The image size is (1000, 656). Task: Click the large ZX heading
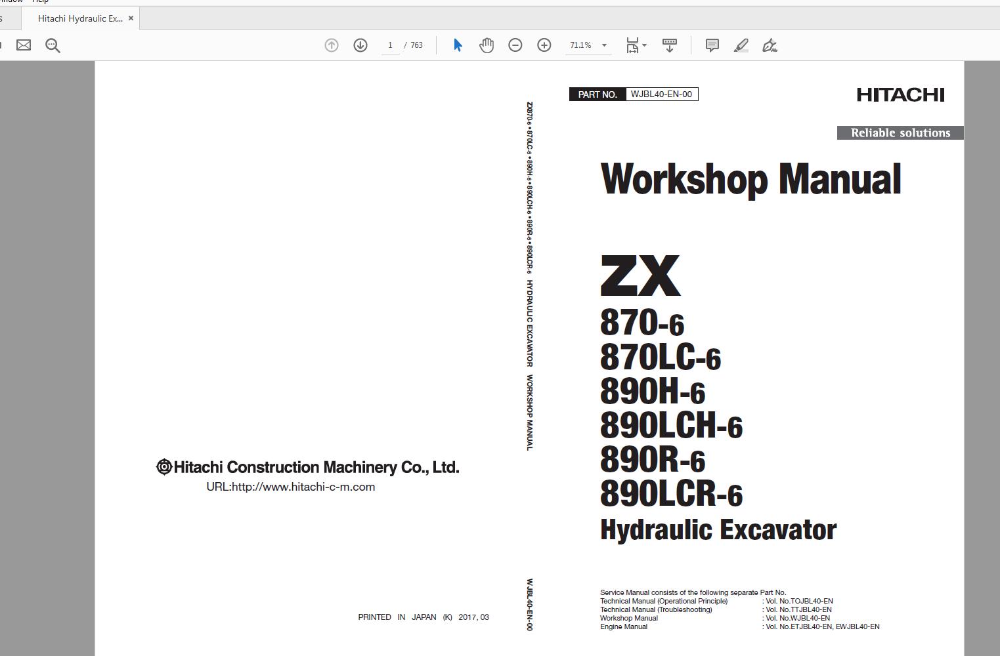point(640,276)
